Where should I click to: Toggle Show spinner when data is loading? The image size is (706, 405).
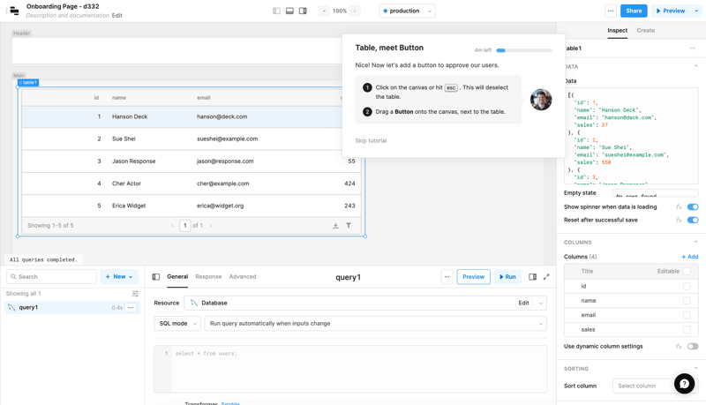pyautogui.click(x=693, y=207)
